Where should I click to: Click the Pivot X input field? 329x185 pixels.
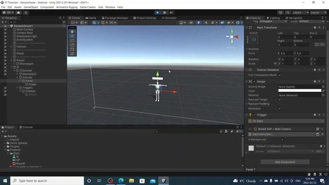[286, 53]
